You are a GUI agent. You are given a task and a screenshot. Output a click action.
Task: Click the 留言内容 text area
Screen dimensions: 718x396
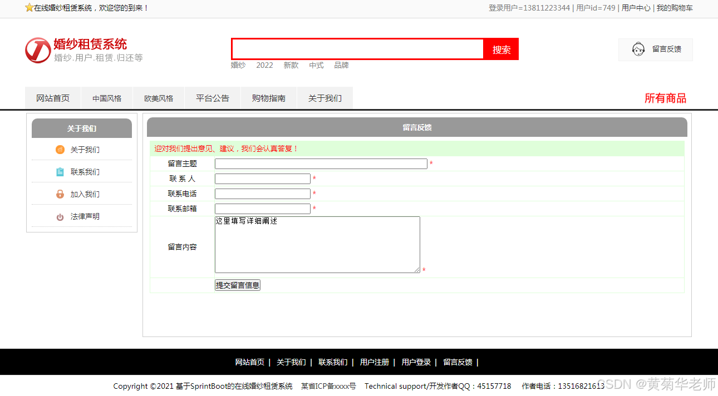click(x=317, y=245)
